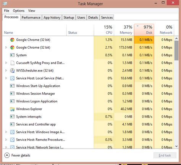Click the Windows Logon Application icon
181x165 pixels.
click(x=12, y=101)
